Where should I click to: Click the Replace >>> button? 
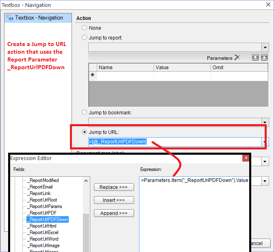pyautogui.click(x=114, y=187)
